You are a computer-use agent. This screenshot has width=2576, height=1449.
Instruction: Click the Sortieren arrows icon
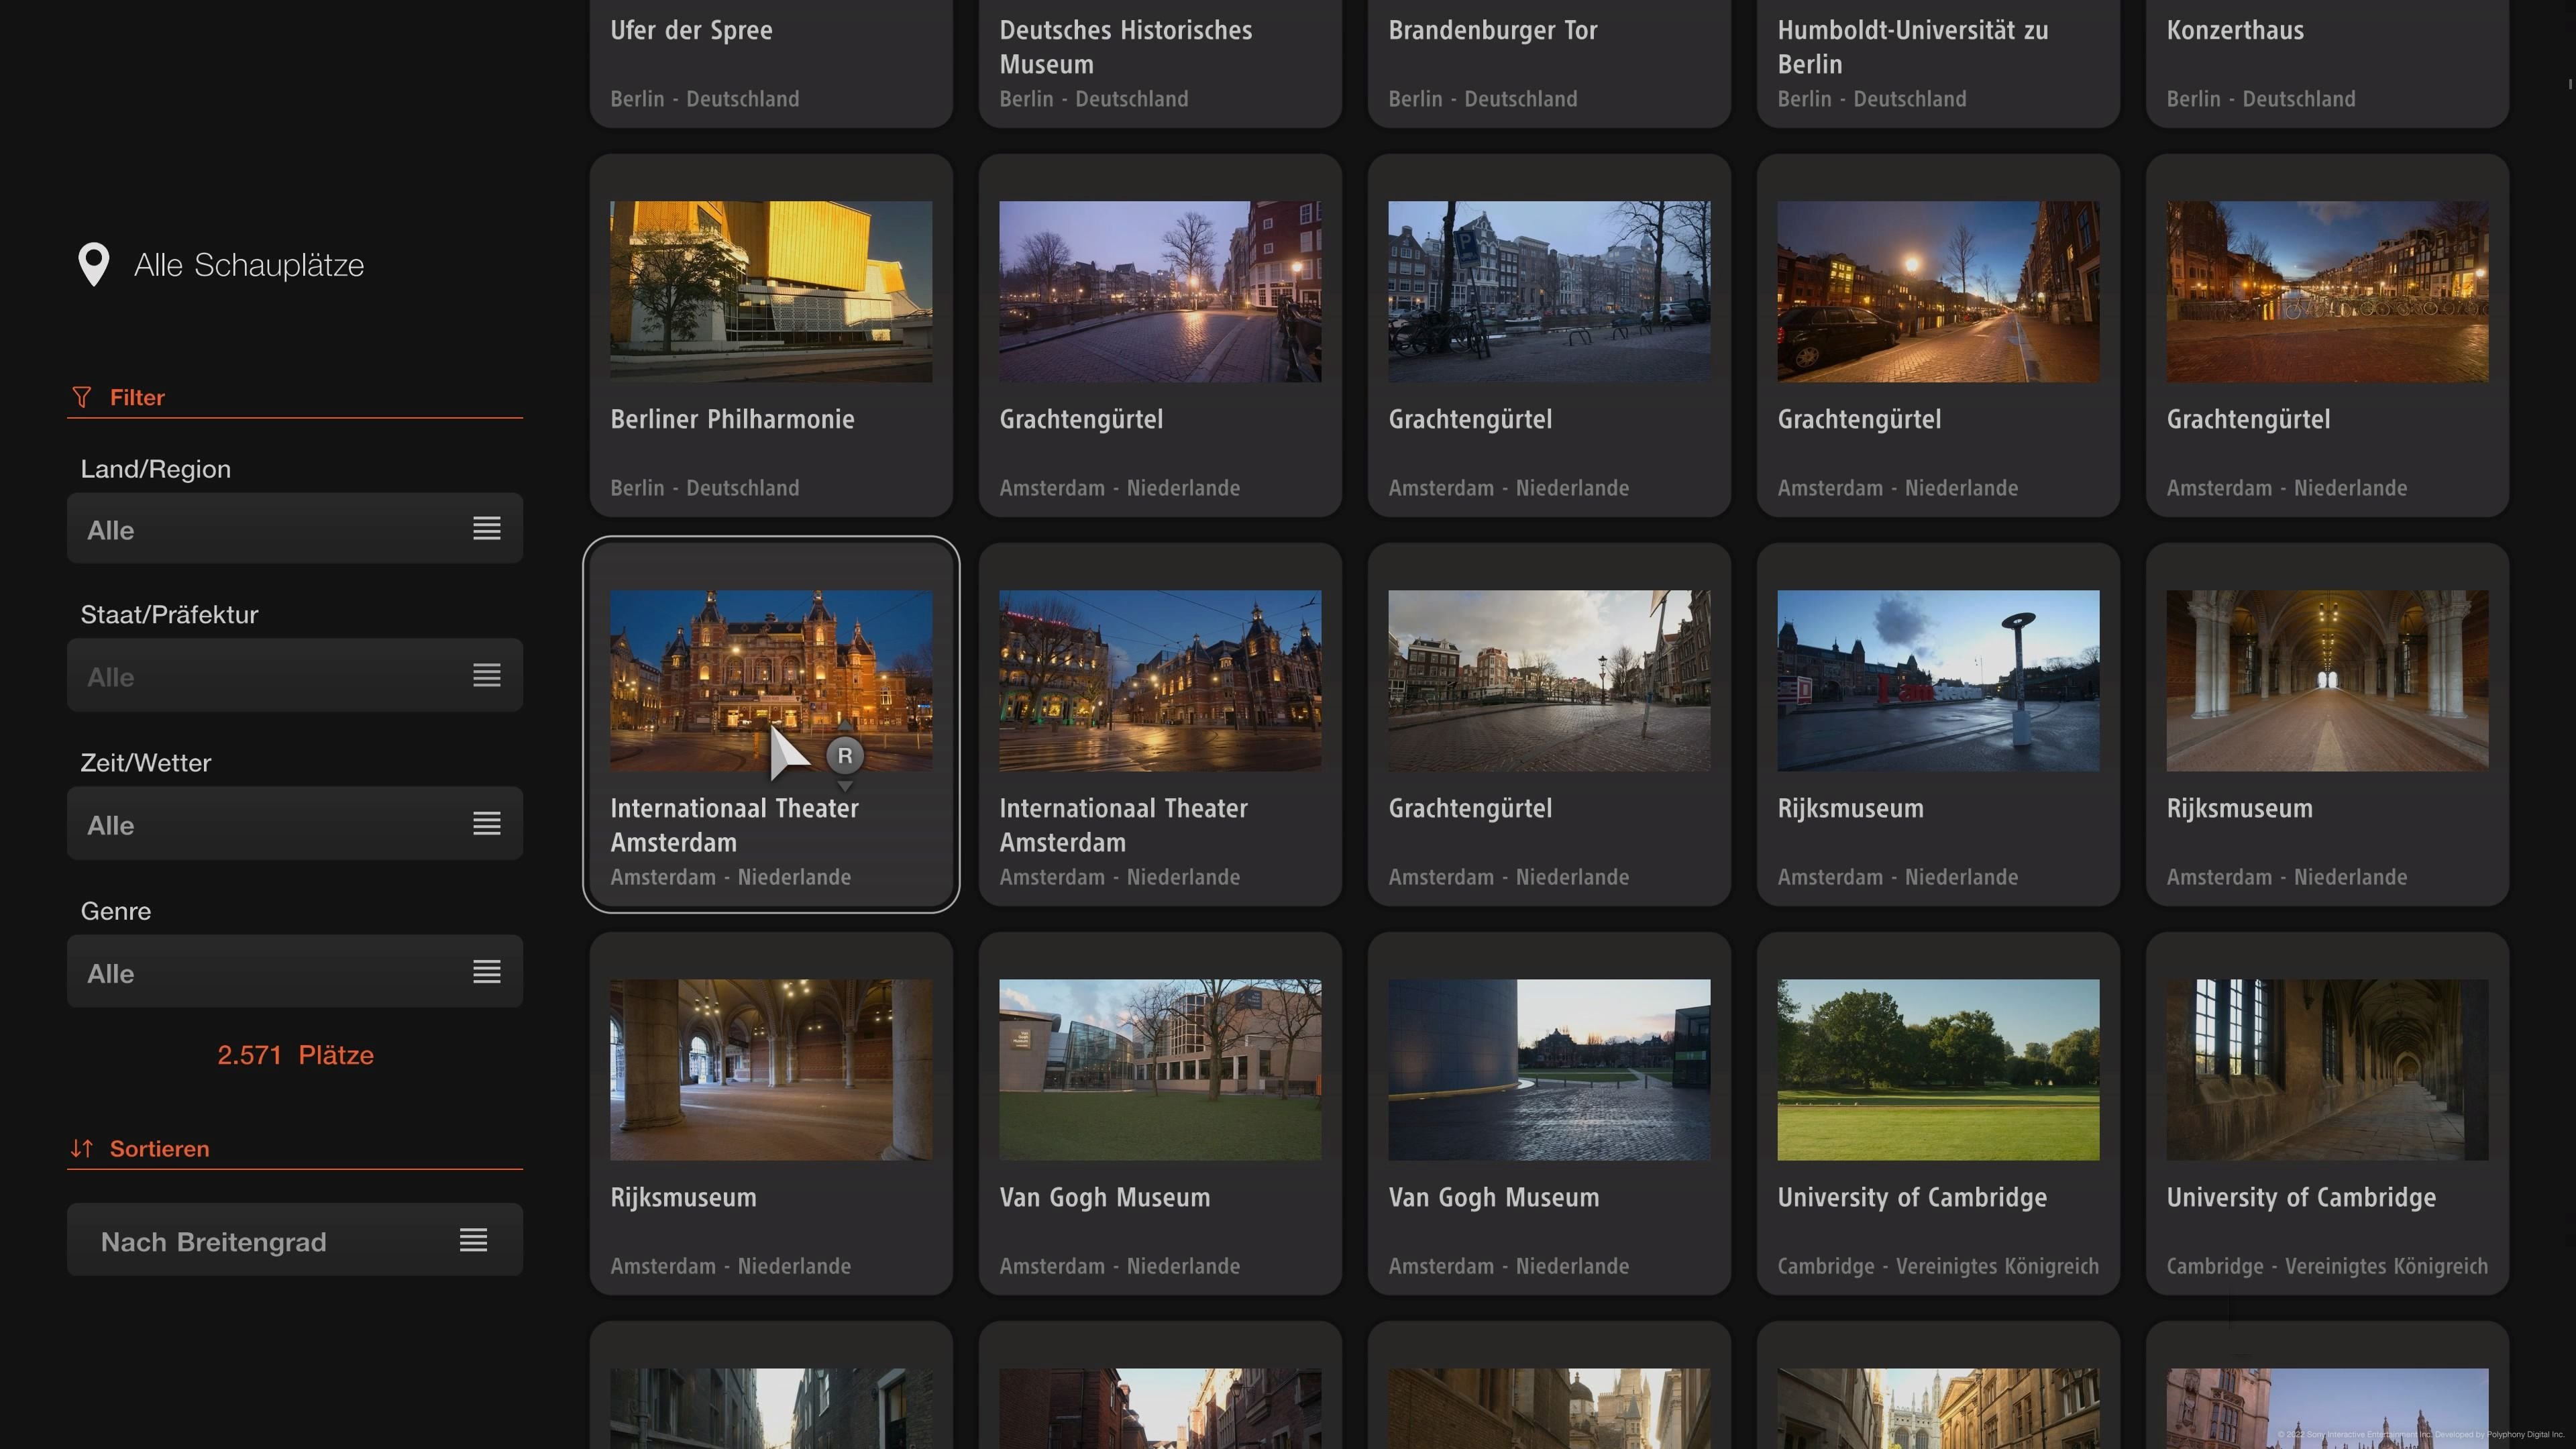(x=82, y=1148)
